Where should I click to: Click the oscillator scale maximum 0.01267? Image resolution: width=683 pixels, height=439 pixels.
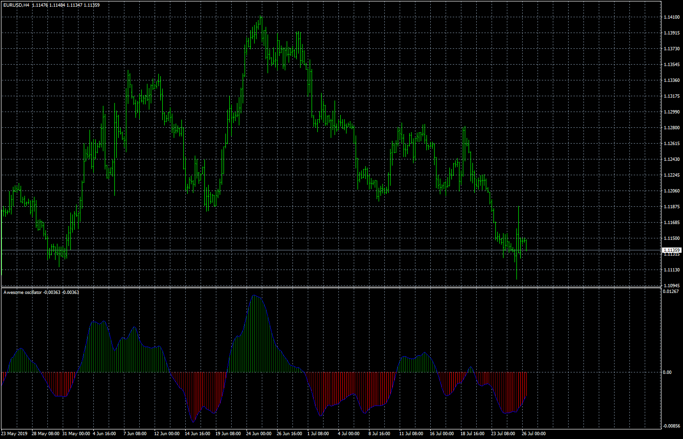pyautogui.click(x=672, y=291)
